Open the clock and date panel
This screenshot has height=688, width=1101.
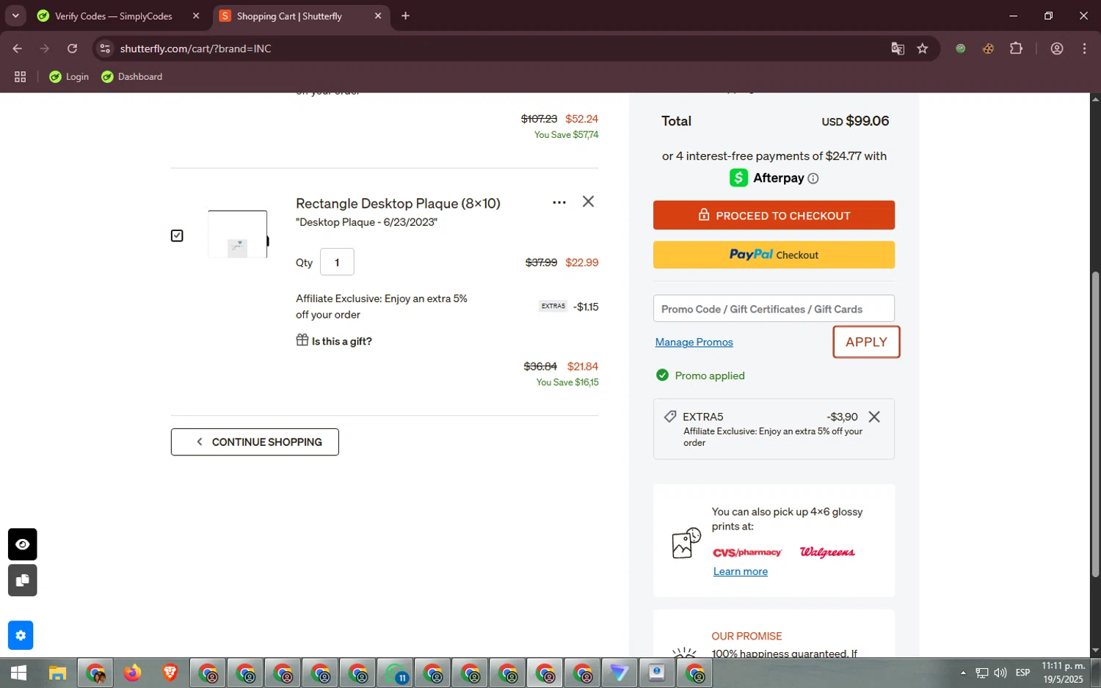pos(1063,673)
